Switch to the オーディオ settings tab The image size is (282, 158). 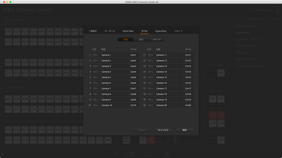tap(110, 31)
